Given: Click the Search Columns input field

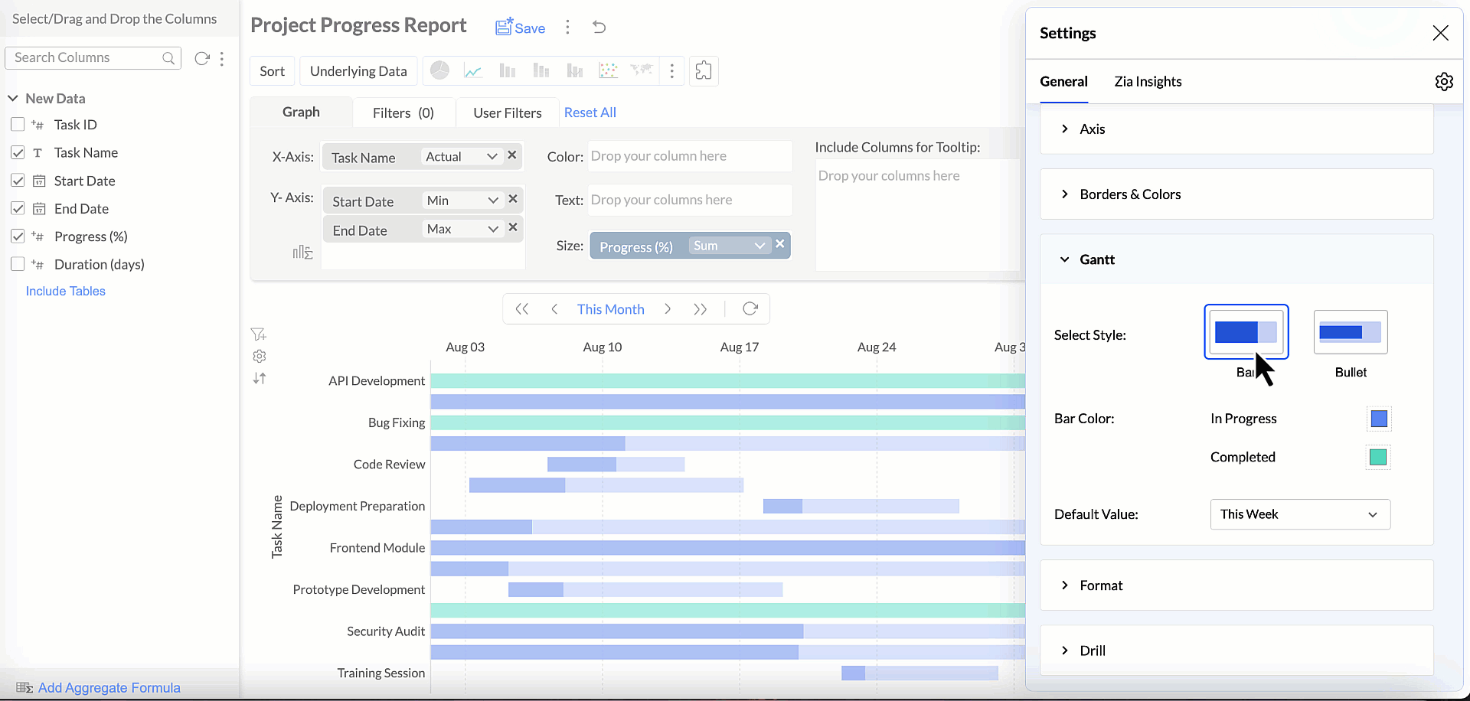Looking at the screenshot, I should (84, 58).
